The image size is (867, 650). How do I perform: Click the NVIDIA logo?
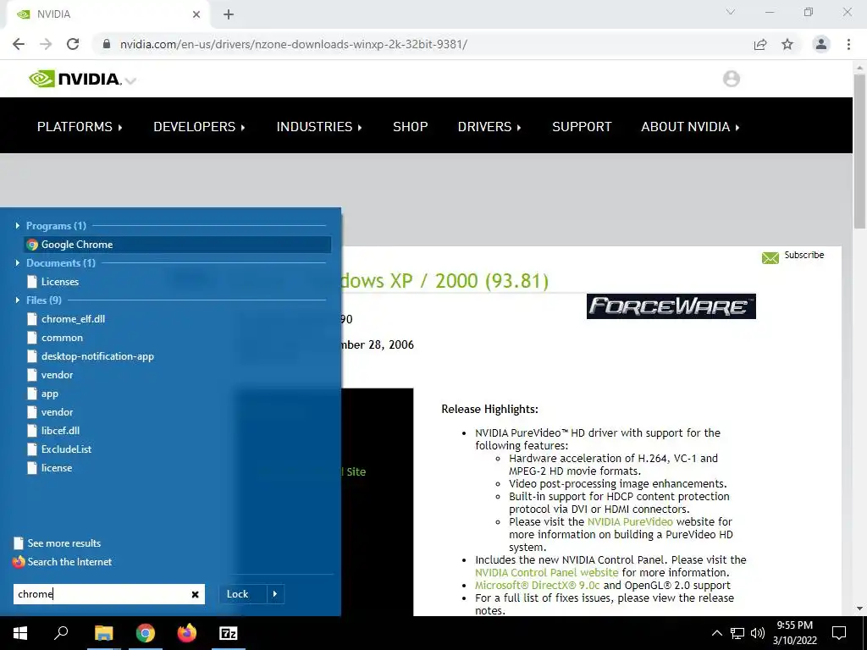(75, 79)
